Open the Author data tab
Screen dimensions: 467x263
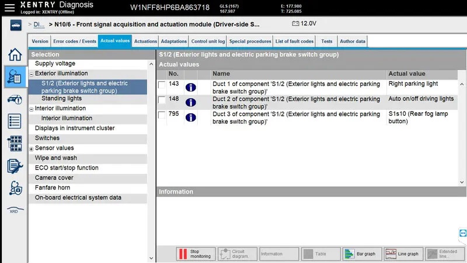pos(353,41)
